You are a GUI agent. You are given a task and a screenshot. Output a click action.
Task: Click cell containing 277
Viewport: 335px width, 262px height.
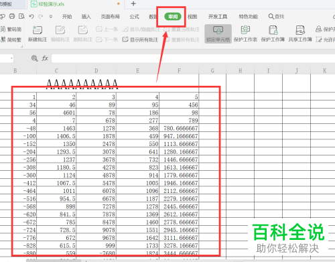[x=137, y=120]
